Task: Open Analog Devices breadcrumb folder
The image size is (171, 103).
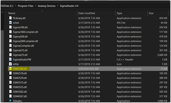Action: click(x=46, y=6)
